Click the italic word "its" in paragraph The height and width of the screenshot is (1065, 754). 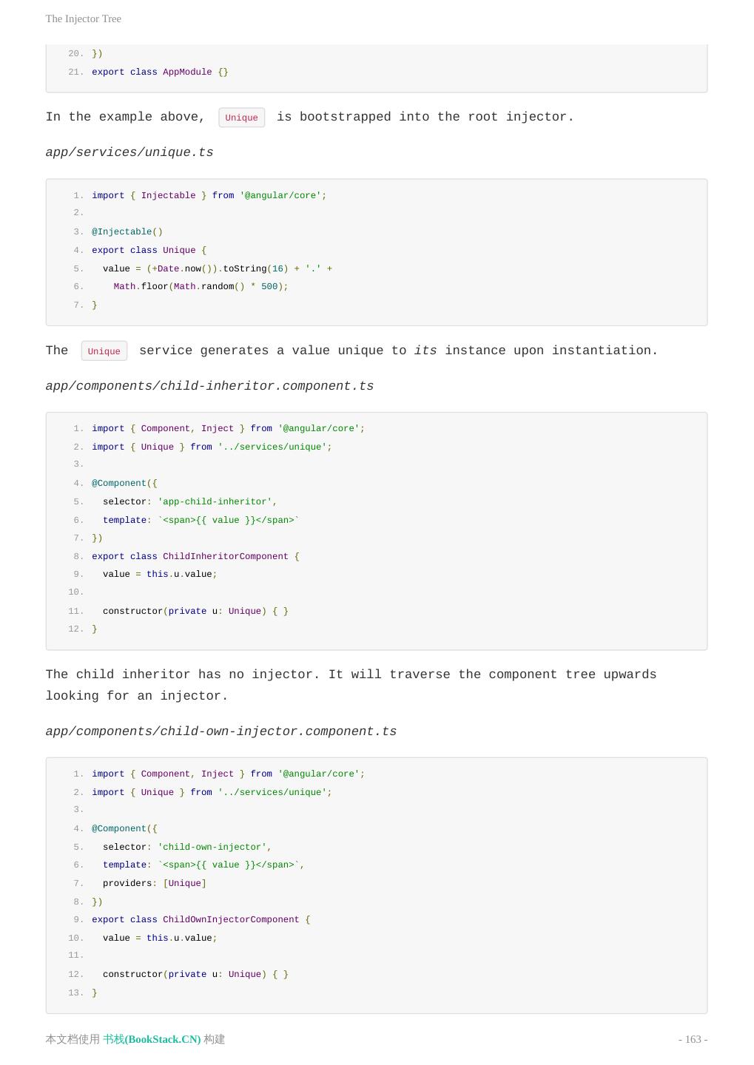coord(425,351)
